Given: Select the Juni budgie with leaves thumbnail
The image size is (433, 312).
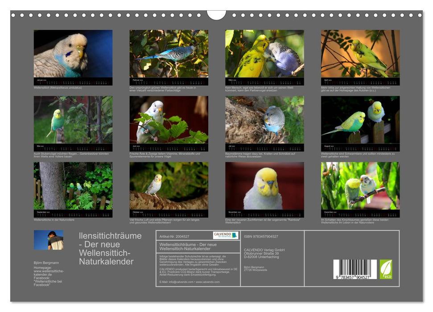Looking at the screenshot, I should [x=169, y=120].
